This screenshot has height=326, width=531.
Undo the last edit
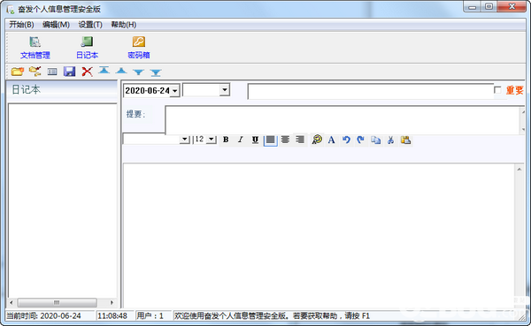click(x=346, y=140)
